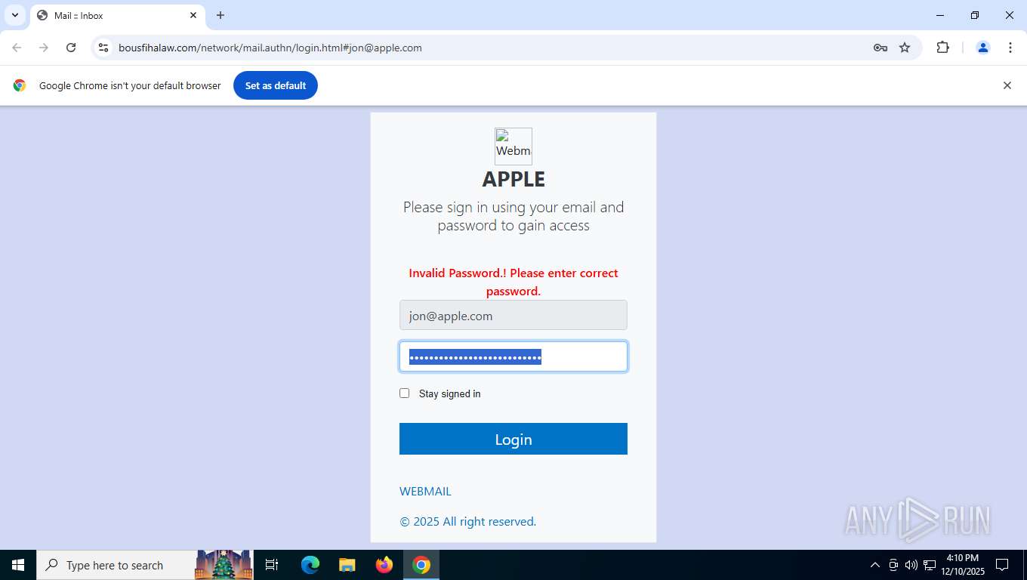
Task: Open Task View on the taskbar
Action: point(272,565)
